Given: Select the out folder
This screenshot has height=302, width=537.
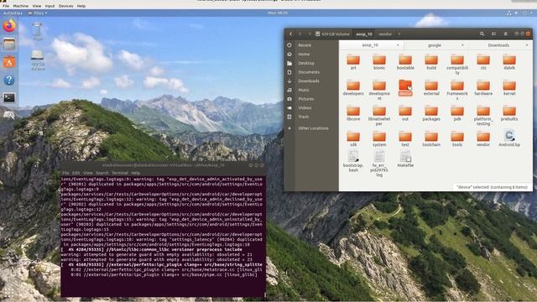Looking at the screenshot, I should [x=405, y=113].
